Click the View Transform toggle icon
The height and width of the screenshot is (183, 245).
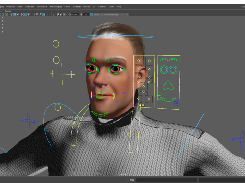coord(91,14)
